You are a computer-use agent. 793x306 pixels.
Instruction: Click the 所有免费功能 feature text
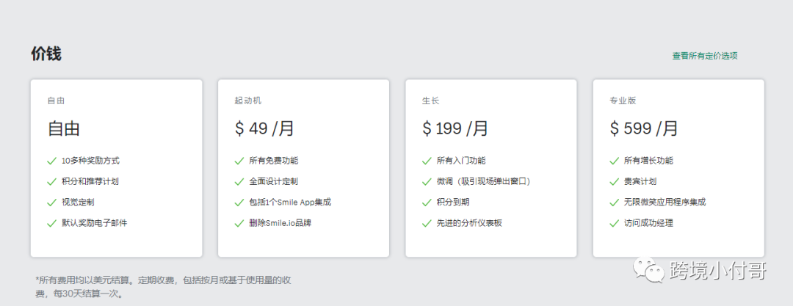coord(274,161)
